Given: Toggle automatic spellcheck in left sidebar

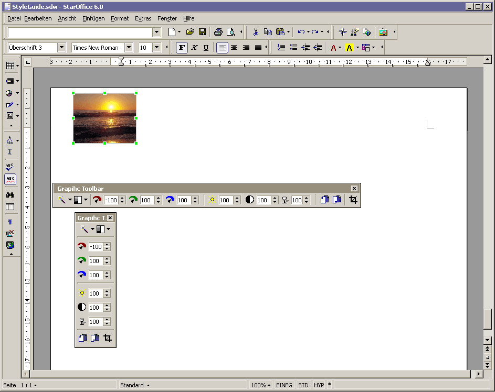Looking at the screenshot, I should (x=10, y=179).
